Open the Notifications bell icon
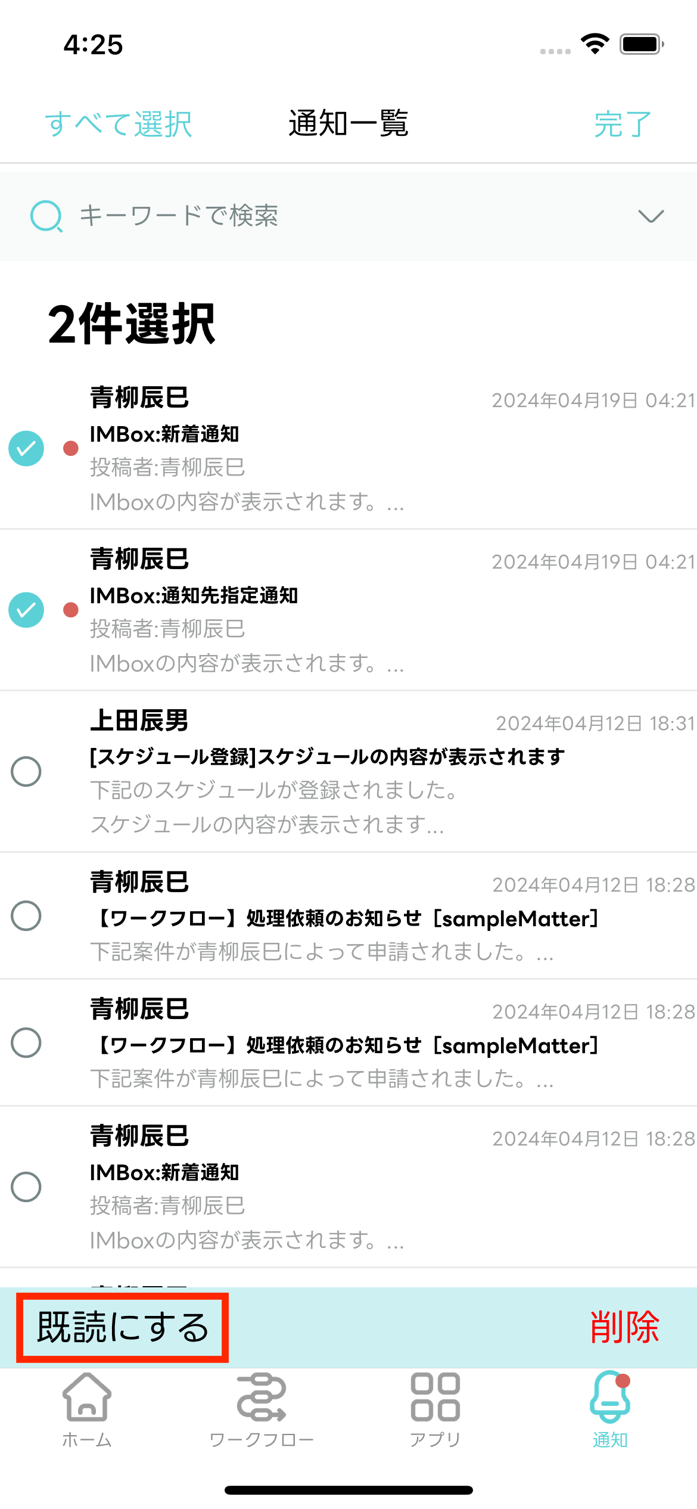This screenshot has height=1509, width=697. pos(609,1398)
